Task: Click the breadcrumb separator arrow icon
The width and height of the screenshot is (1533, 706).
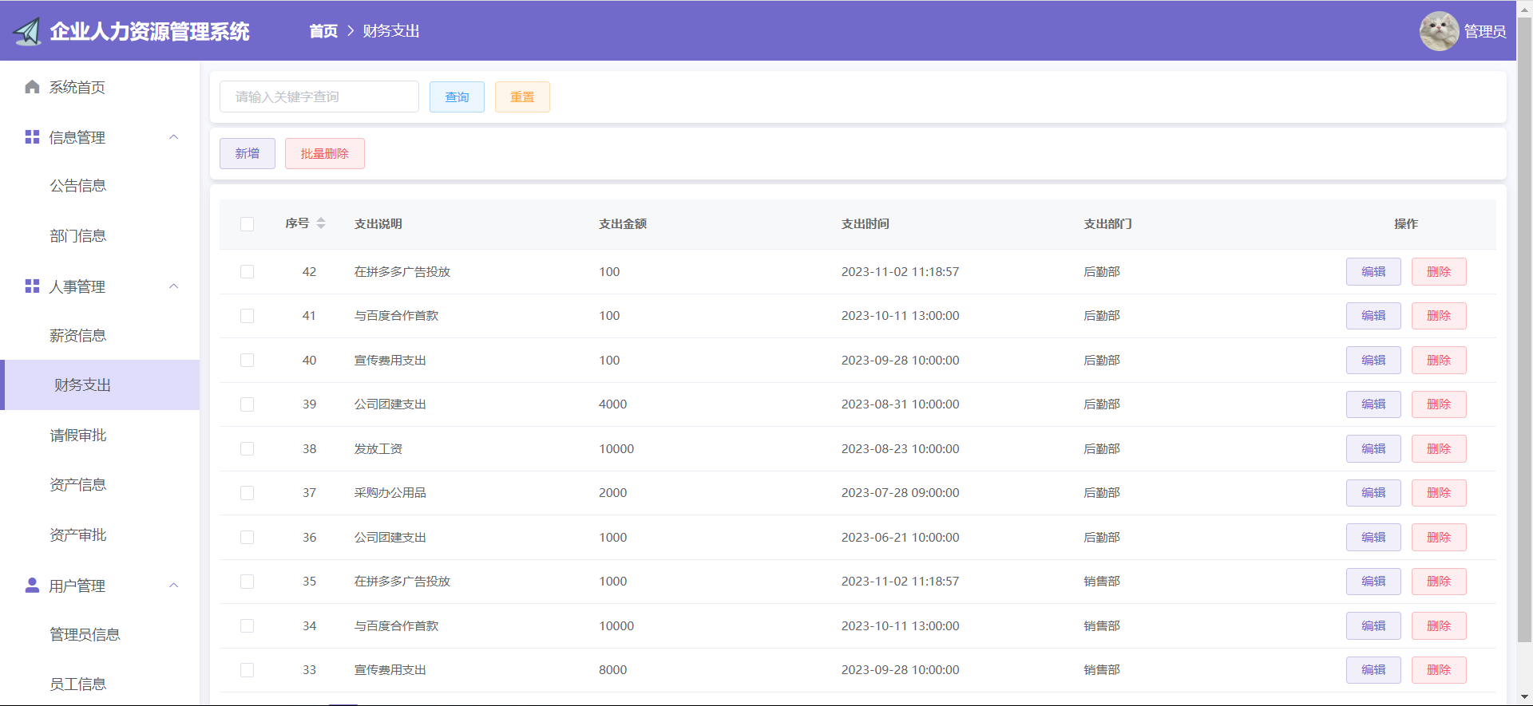Action: (350, 31)
